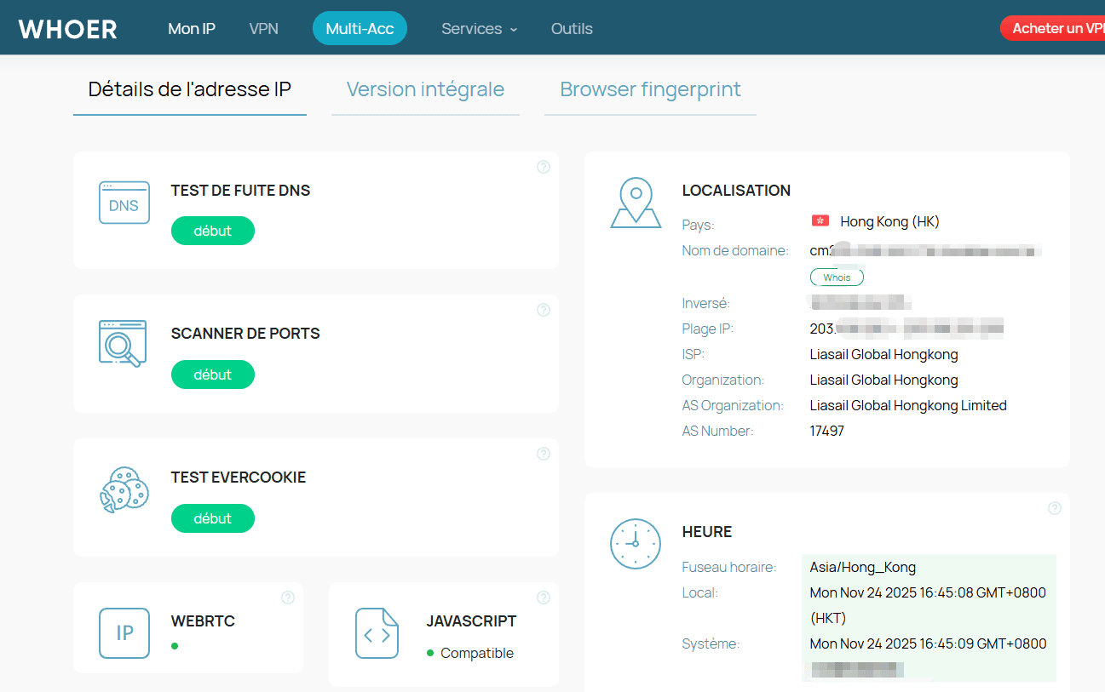The image size is (1105, 692).
Task: Click the localisation map pin icon
Action: pyautogui.click(x=636, y=203)
